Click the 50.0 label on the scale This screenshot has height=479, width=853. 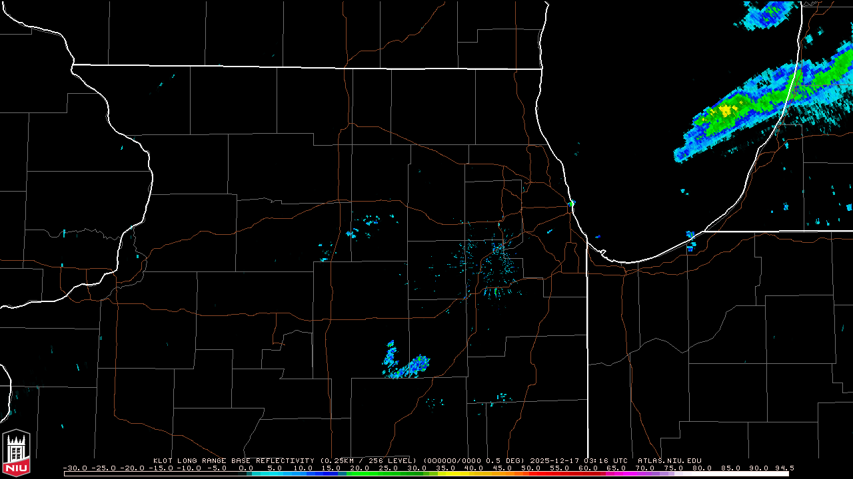(x=530, y=468)
